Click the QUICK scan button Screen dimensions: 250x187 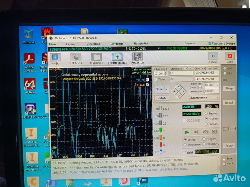(161, 98)
